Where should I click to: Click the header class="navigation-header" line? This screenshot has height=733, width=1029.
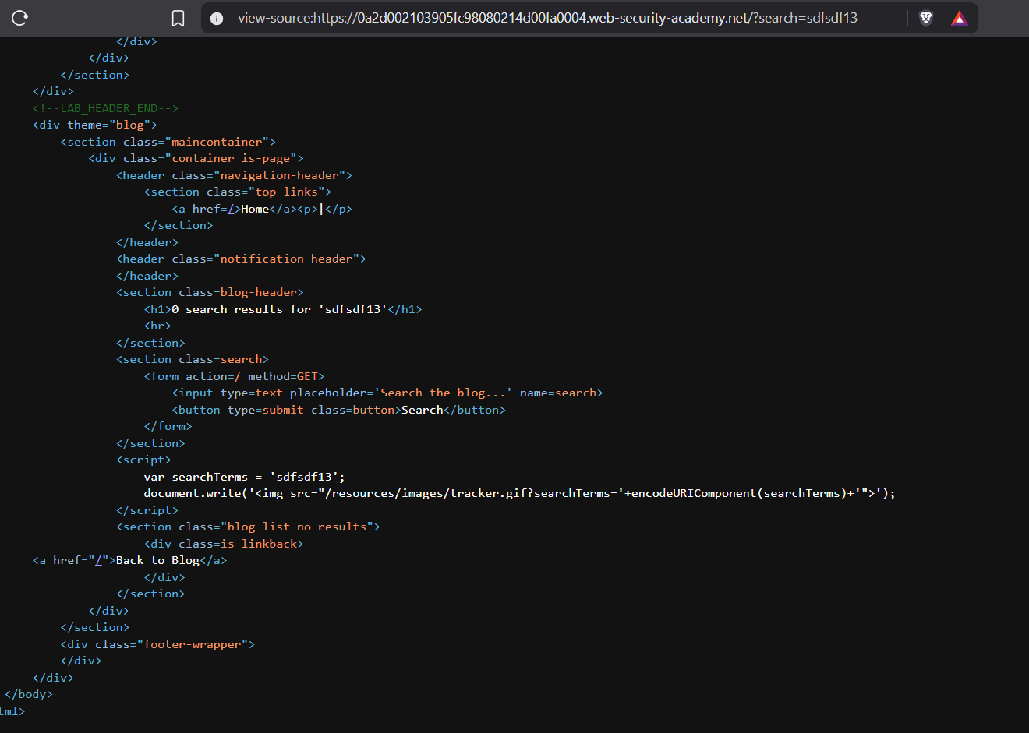tap(234, 175)
